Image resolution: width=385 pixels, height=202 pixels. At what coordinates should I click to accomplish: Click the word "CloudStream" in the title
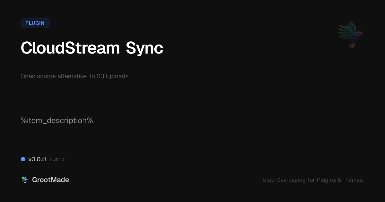point(70,48)
